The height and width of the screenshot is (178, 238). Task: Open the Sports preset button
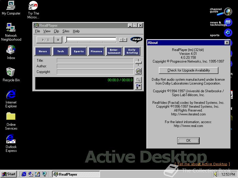click(x=79, y=51)
